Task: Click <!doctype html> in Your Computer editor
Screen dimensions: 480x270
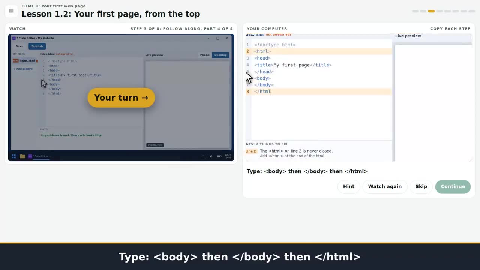Action: click(x=275, y=45)
